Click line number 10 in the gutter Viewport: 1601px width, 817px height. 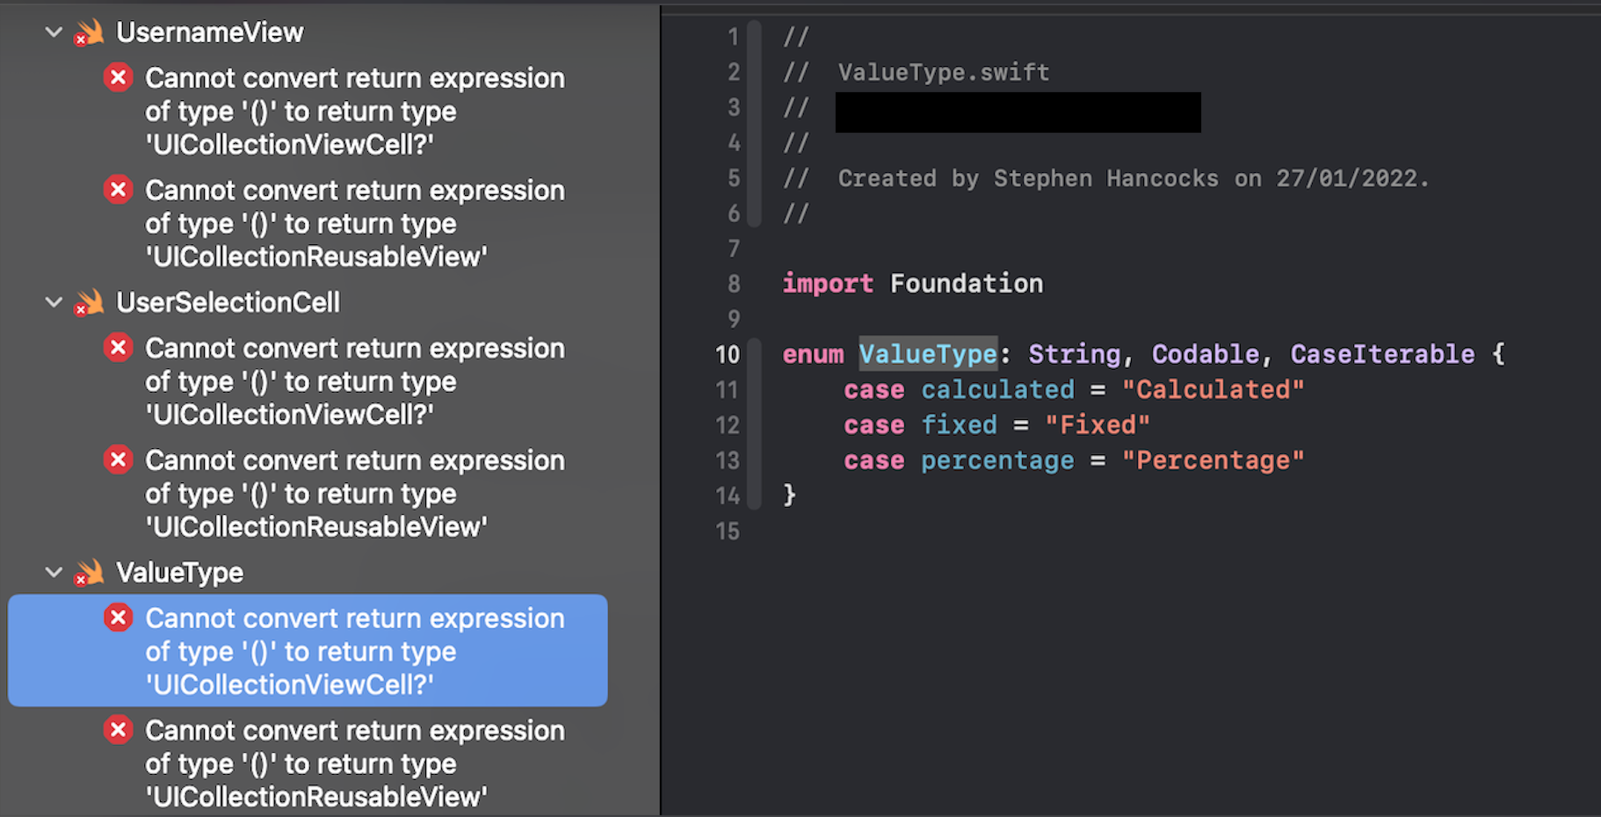click(x=728, y=355)
